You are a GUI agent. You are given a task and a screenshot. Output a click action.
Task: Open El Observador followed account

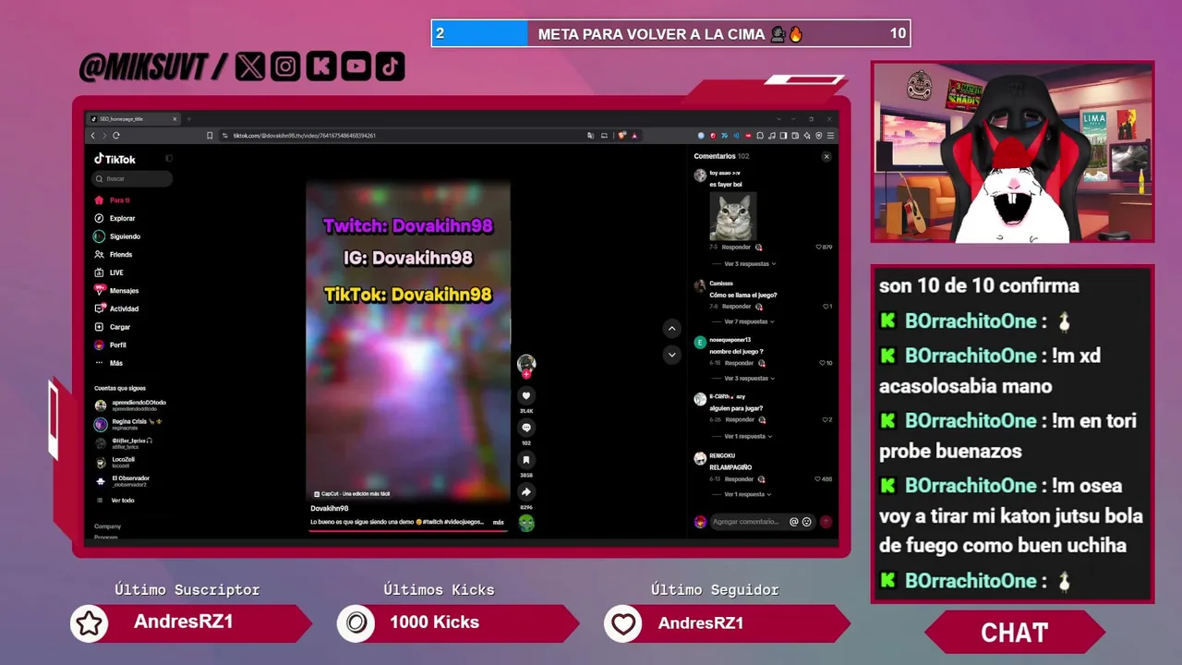point(122,481)
